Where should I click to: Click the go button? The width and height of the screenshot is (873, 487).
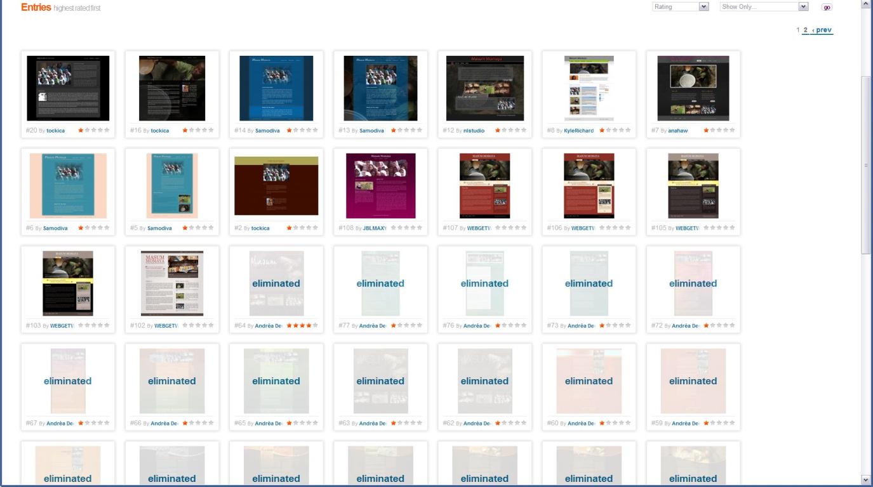(x=827, y=7)
